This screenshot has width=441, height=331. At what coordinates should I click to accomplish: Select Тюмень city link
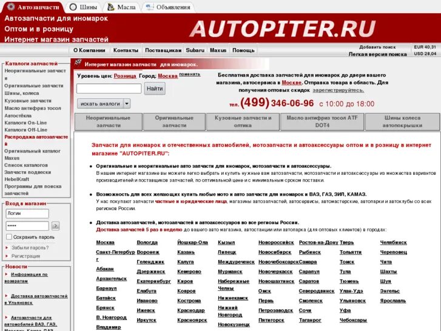349,281
